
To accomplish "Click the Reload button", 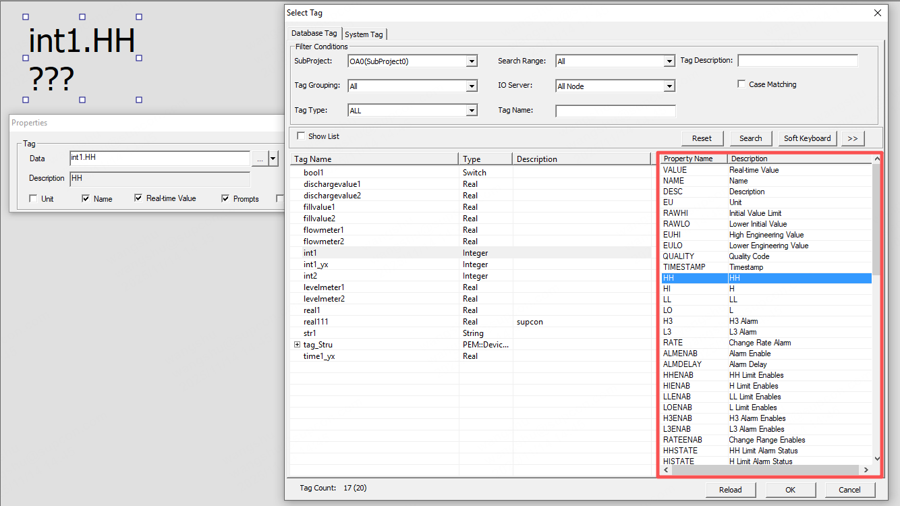I will (x=730, y=490).
